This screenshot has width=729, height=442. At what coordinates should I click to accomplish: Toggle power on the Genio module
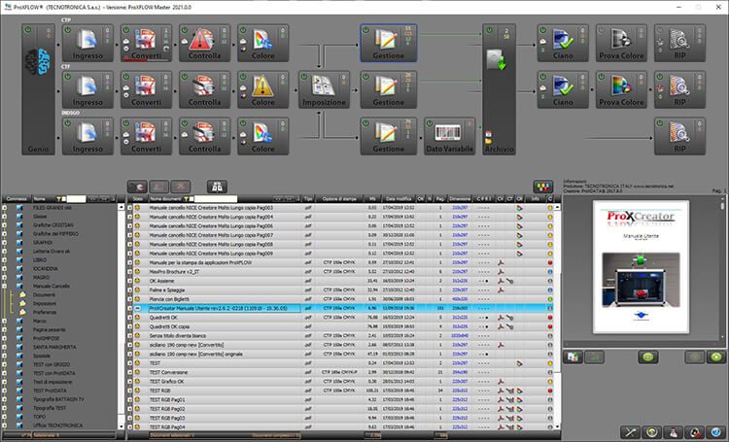(27, 30)
